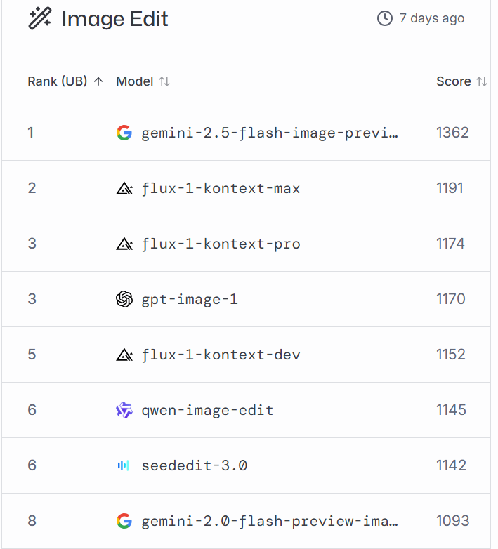498x549 pixels.
Task: Open the flux-1-kontext-pro model entry
Action: [221, 244]
